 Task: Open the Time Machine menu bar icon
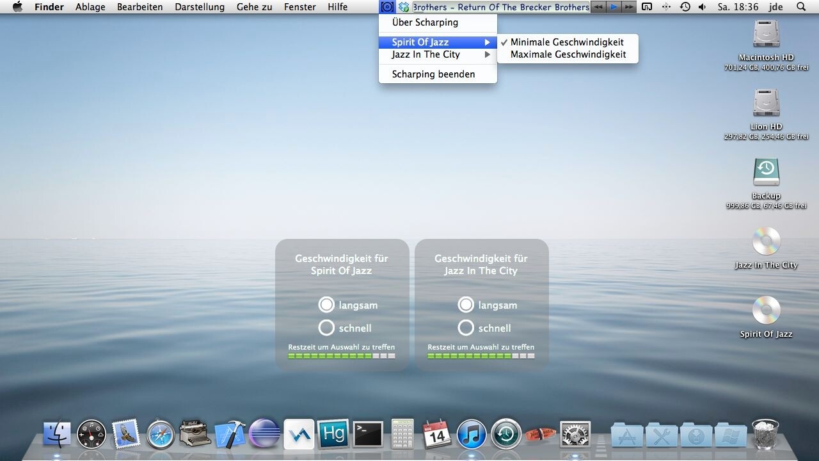[x=685, y=7]
